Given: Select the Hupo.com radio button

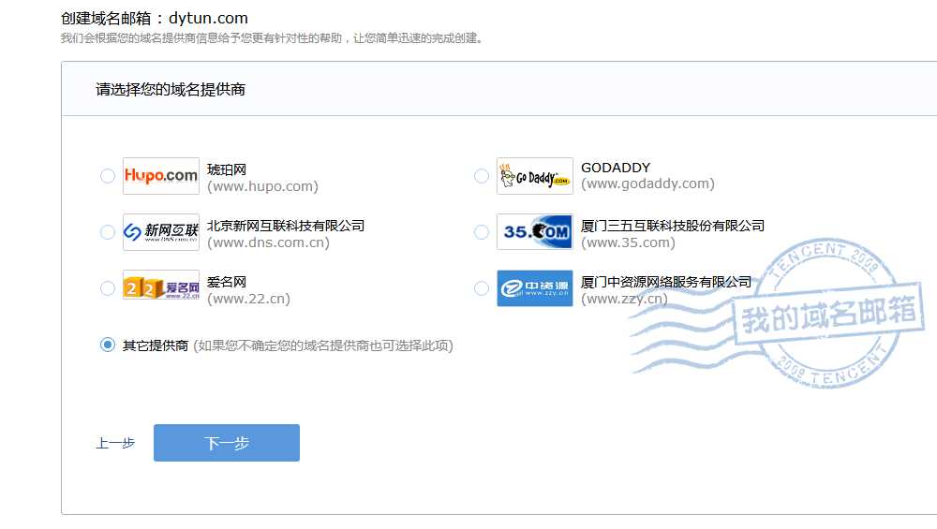Looking at the screenshot, I should [x=108, y=176].
